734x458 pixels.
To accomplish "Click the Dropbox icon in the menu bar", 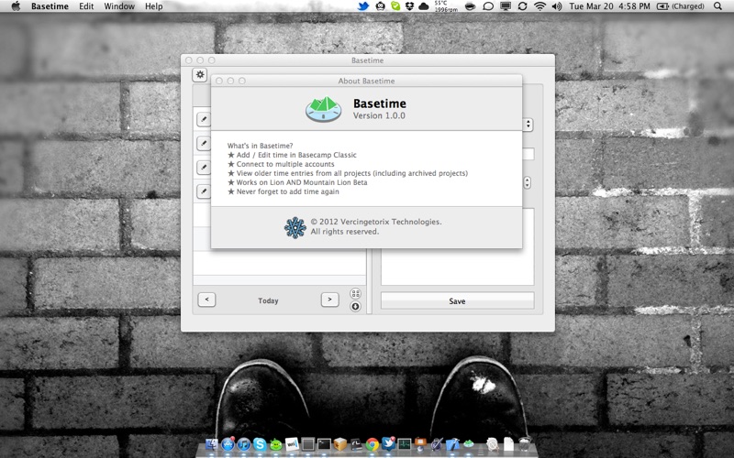I will [x=409, y=6].
